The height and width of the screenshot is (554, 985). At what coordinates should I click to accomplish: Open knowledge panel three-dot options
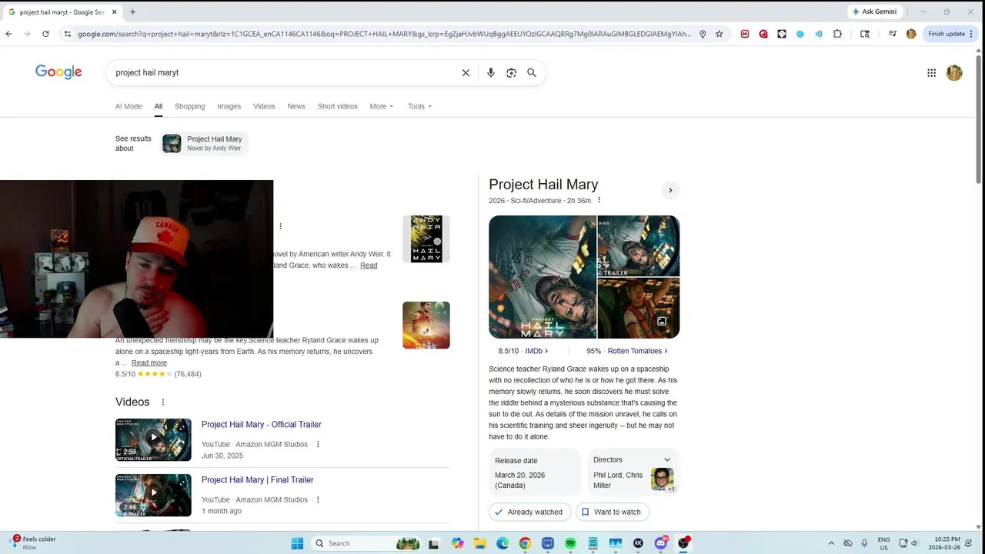599,200
